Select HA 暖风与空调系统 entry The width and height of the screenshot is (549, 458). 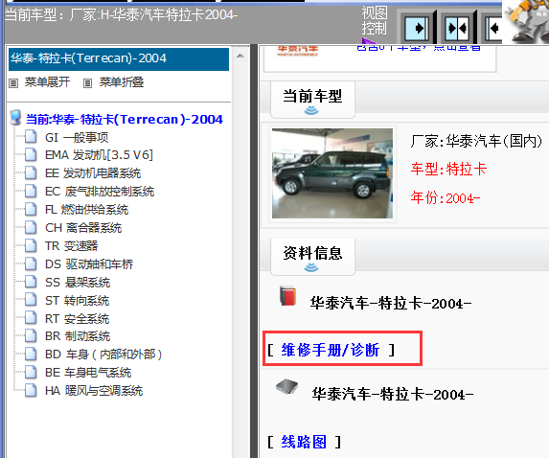[x=94, y=391]
